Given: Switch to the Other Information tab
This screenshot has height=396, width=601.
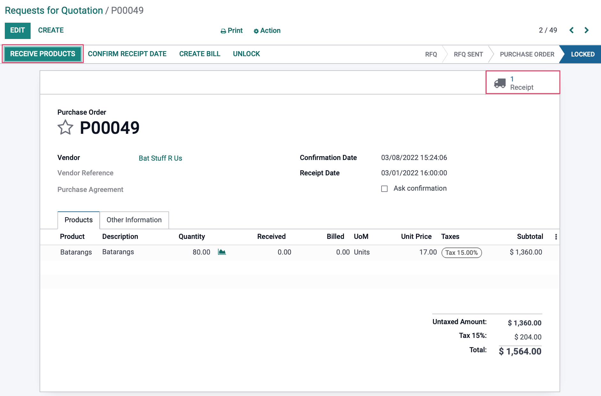Looking at the screenshot, I should (134, 220).
